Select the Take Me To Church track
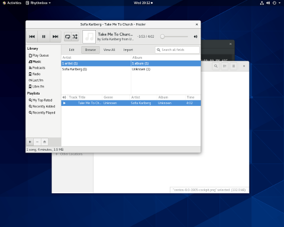The width and height of the screenshot is (284, 227). tap(131, 103)
